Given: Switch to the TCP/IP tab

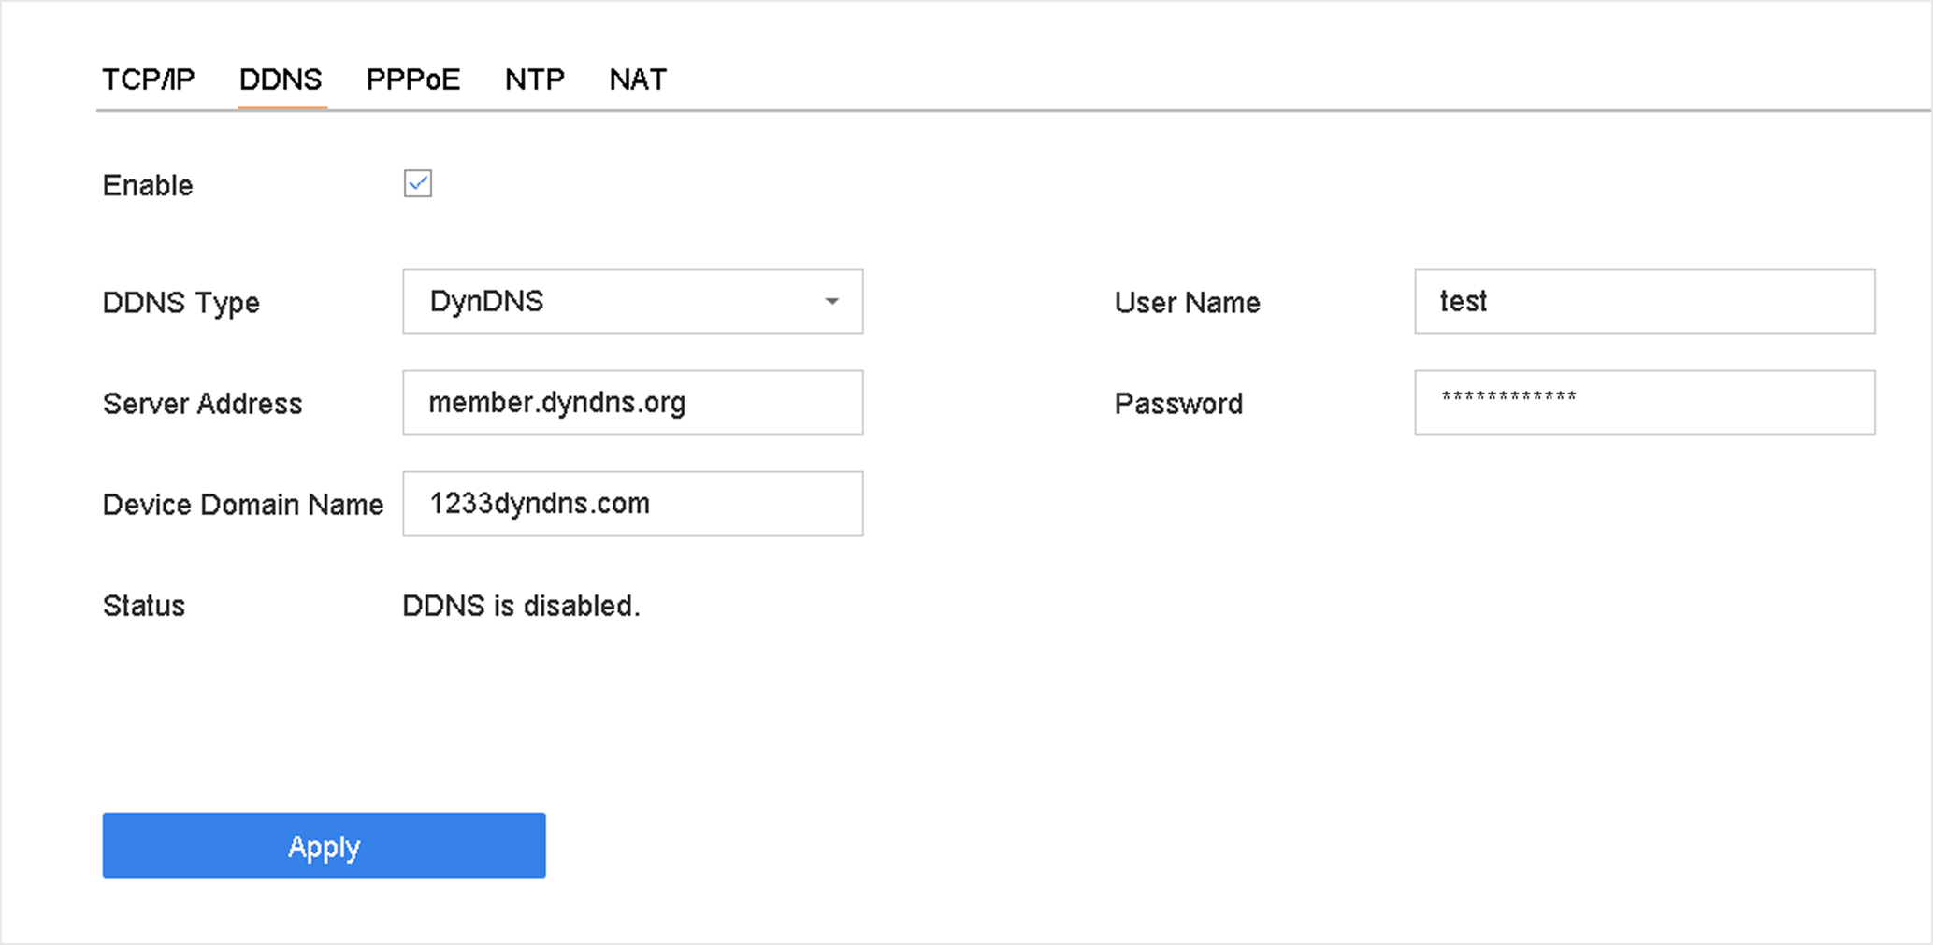Looking at the screenshot, I should 148,79.
